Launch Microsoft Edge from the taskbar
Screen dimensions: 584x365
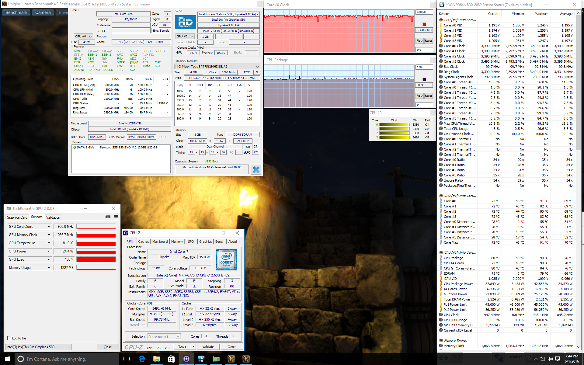[142, 359]
